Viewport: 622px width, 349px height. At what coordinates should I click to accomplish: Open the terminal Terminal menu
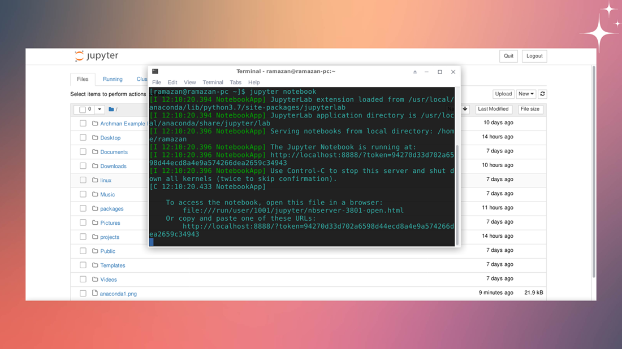(x=213, y=82)
